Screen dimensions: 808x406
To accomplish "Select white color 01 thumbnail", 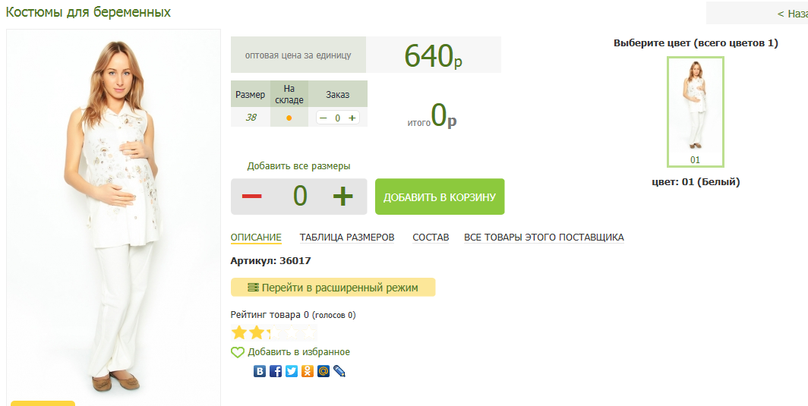I will pos(695,111).
